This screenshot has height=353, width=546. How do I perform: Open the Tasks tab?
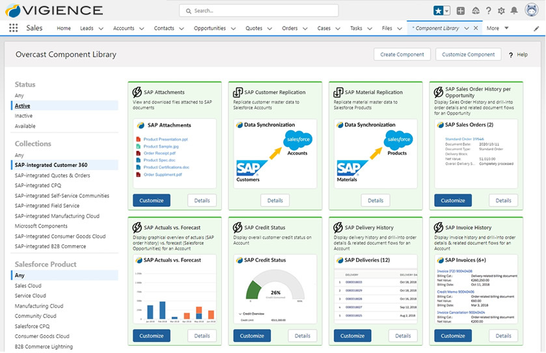(356, 28)
